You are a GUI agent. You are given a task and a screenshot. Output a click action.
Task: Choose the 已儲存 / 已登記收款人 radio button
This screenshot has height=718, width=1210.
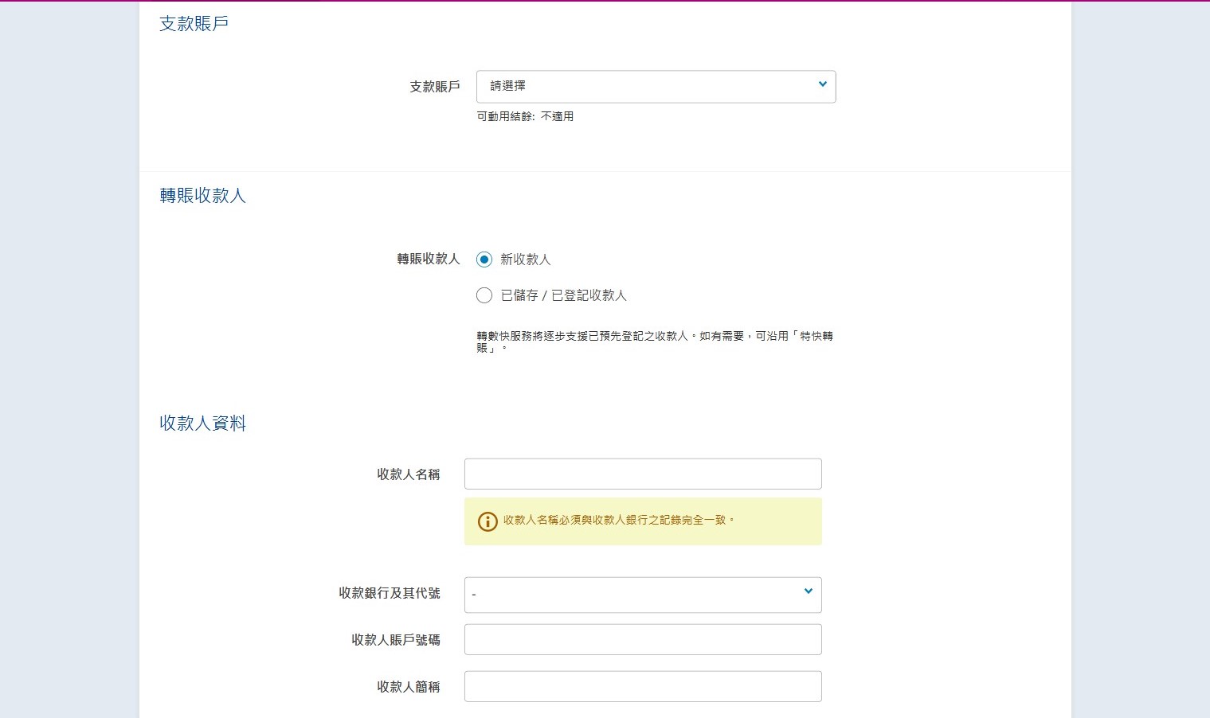pyautogui.click(x=484, y=295)
